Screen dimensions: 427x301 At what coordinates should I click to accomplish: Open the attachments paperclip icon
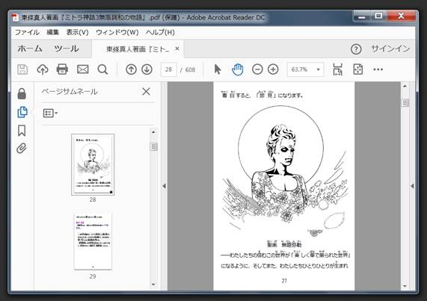pos(22,148)
